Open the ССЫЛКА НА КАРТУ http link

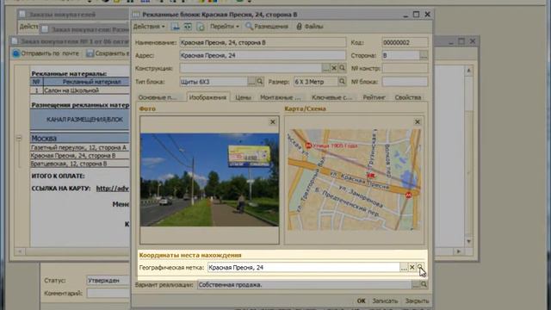click(113, 189)
